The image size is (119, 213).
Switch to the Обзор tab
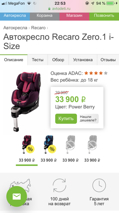click(58, 60)
